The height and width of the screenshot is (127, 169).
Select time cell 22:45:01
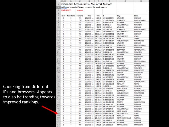click(x=98, y=116)
